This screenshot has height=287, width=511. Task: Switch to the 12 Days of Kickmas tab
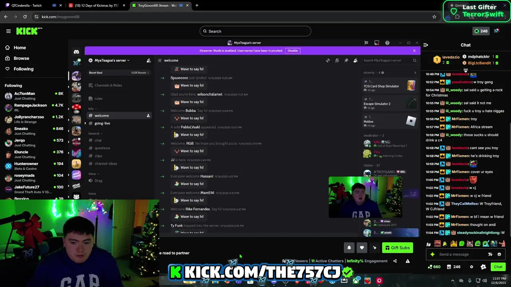(96, 5)
